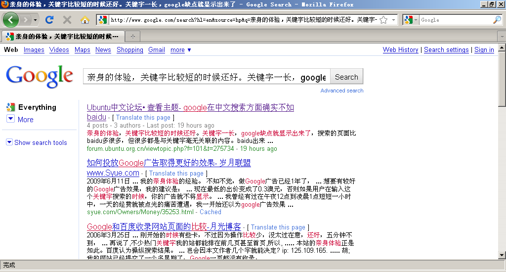Click the scrollbar up arrow
The image size is (506, 272).
[x=502, y=48]
